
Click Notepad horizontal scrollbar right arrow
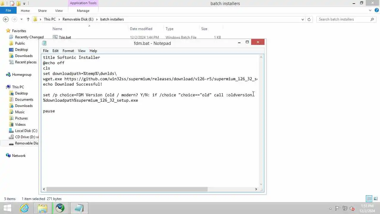256,189
